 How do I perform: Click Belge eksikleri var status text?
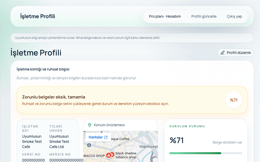[227, 142]
